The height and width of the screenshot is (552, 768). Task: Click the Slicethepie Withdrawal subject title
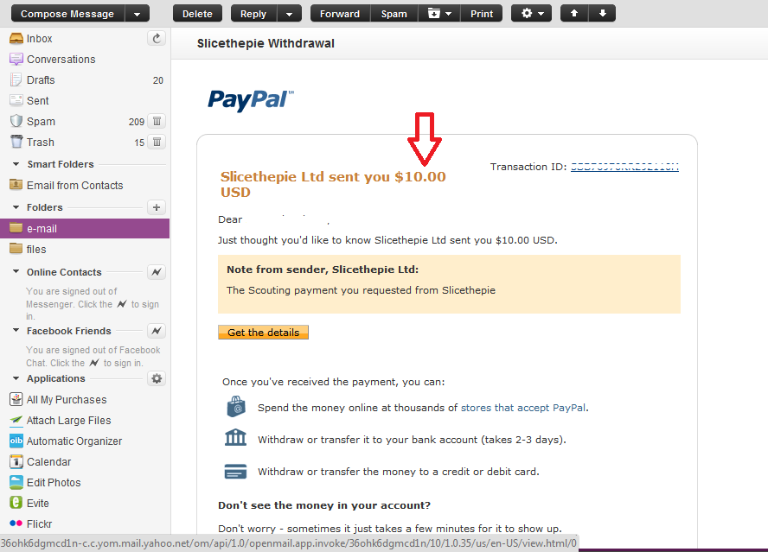point(266,43)
